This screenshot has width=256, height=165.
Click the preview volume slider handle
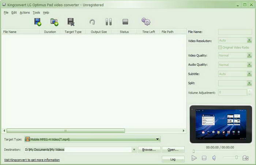[237, 157]
